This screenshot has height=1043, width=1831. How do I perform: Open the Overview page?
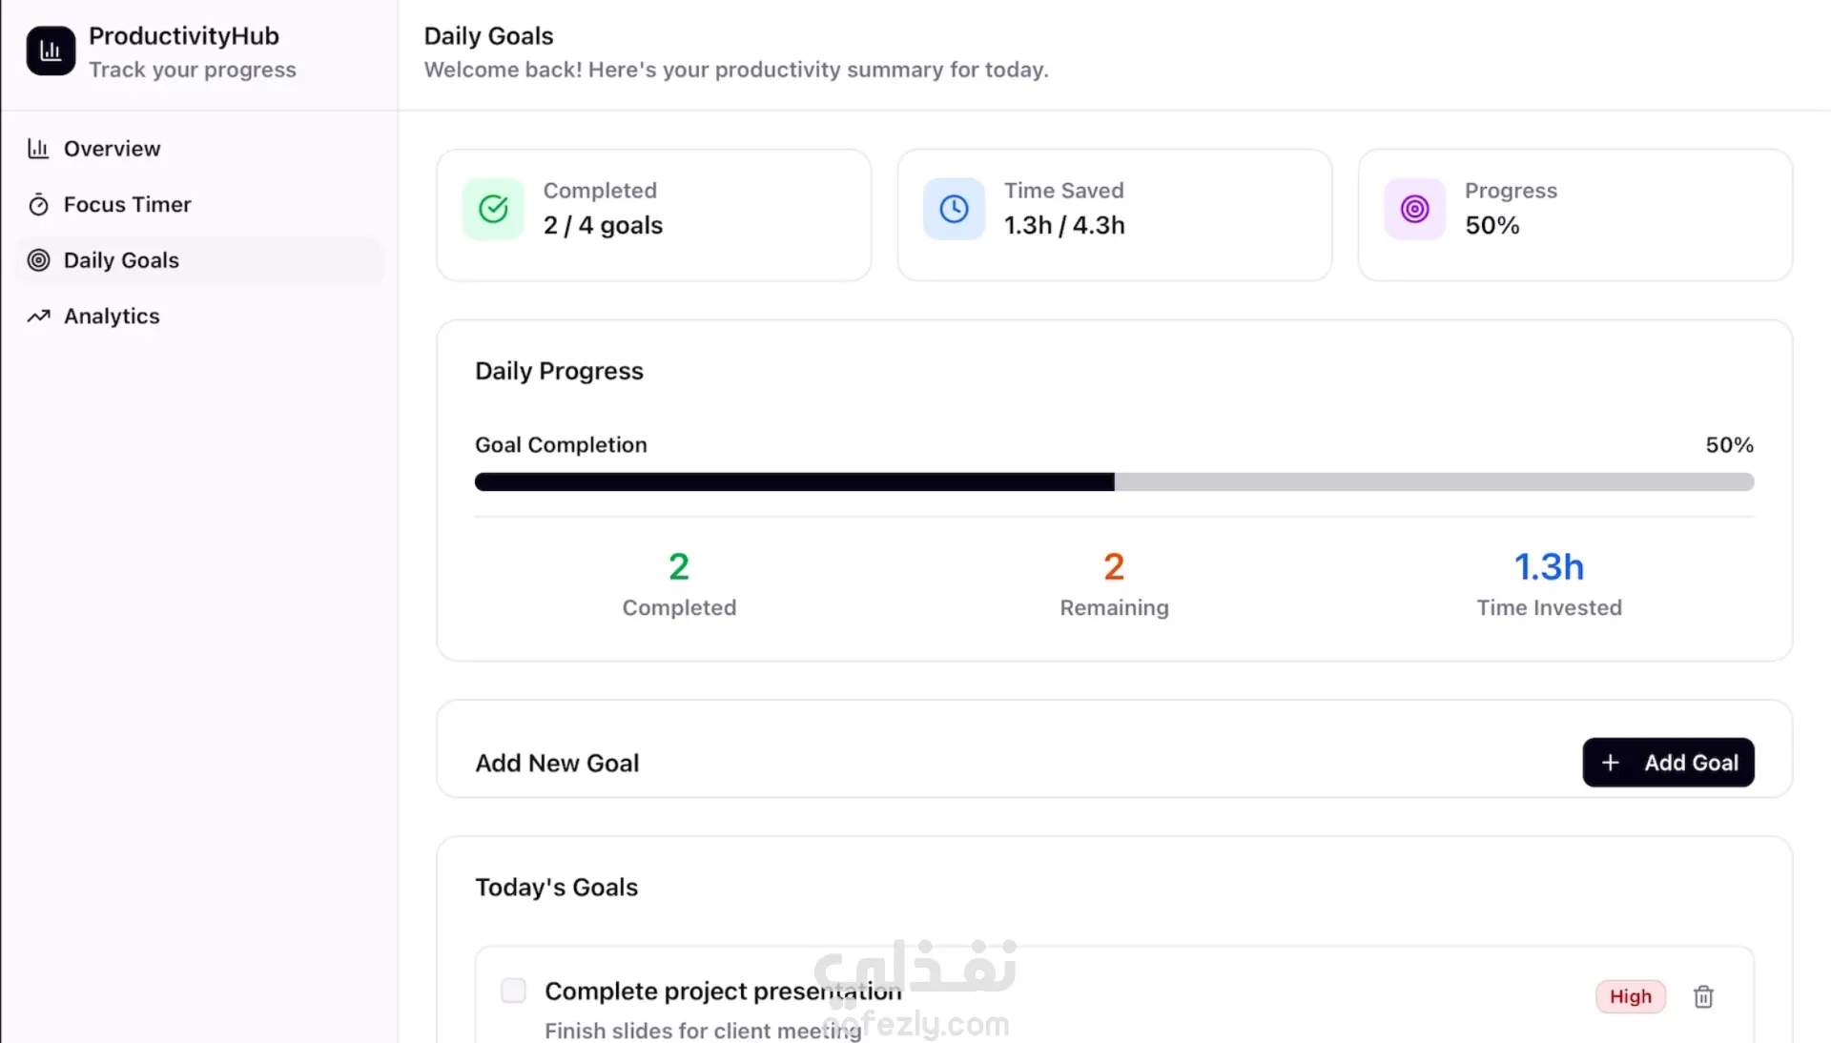(x=112, y=149)
